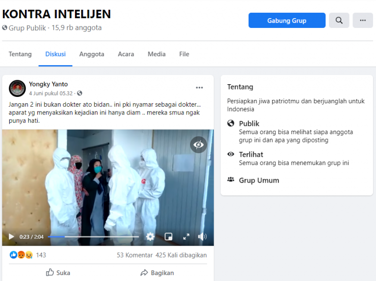Screen dimensions: 376x281
Task: Select the Diskusi tab
Action: [x=55, y=54]
